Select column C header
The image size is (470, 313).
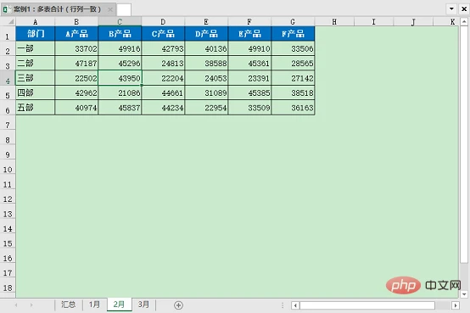click(x=120, y=21)
